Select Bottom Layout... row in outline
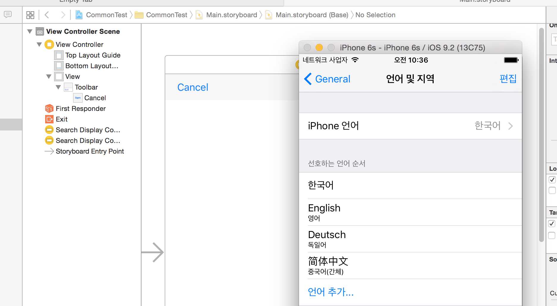Image resolution: width=557 pixels, height=306 pixels. (x=92, y=66)
